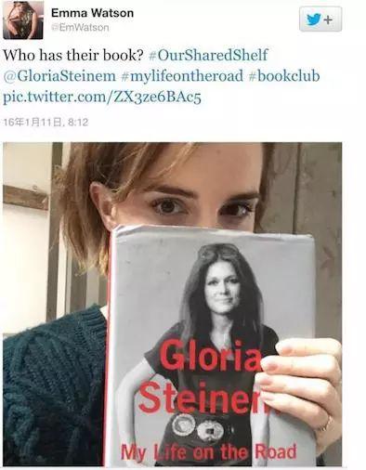
Task: Click the red 'Steinem' text on book cover
Action: click(x=204, y=398)
